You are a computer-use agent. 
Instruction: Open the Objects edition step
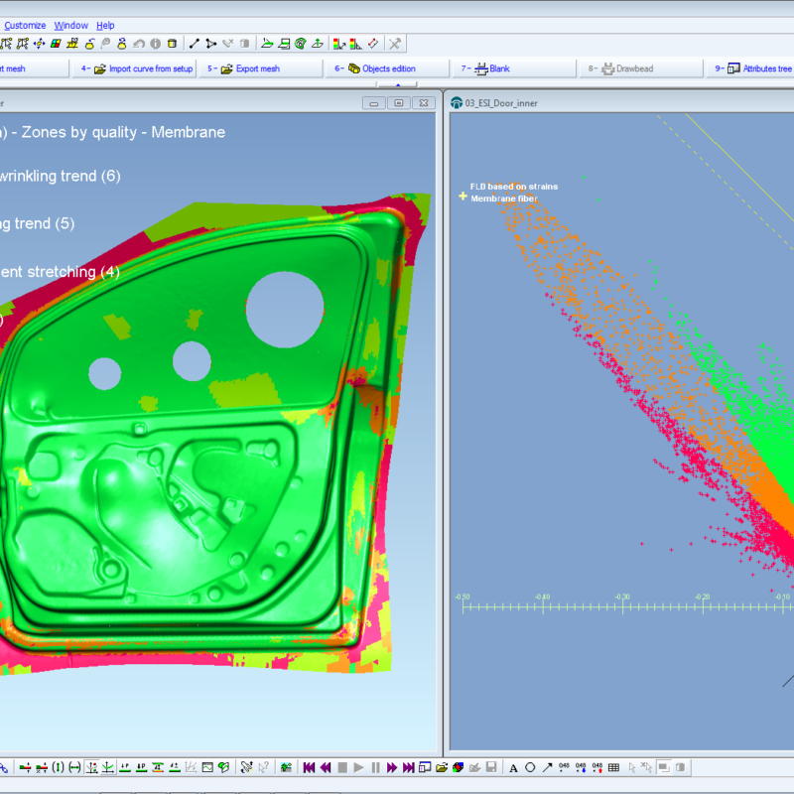381,68
